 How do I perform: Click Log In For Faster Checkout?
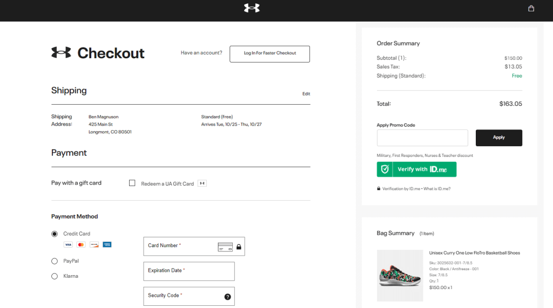269,53
